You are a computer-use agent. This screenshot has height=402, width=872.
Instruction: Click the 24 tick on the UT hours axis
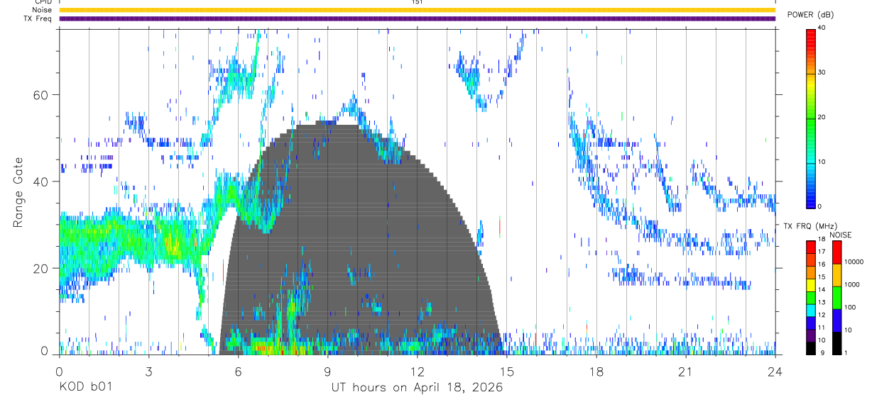coord(775,371)
